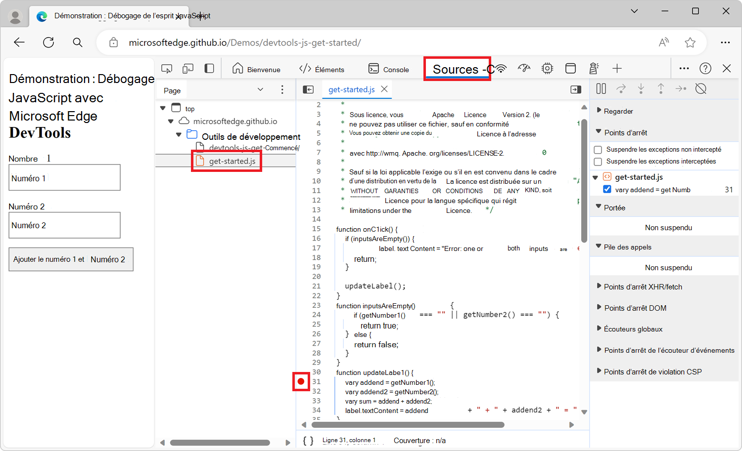Click the pause script execution icon
This screenshot has width=742, height=451.
point(601,88)
